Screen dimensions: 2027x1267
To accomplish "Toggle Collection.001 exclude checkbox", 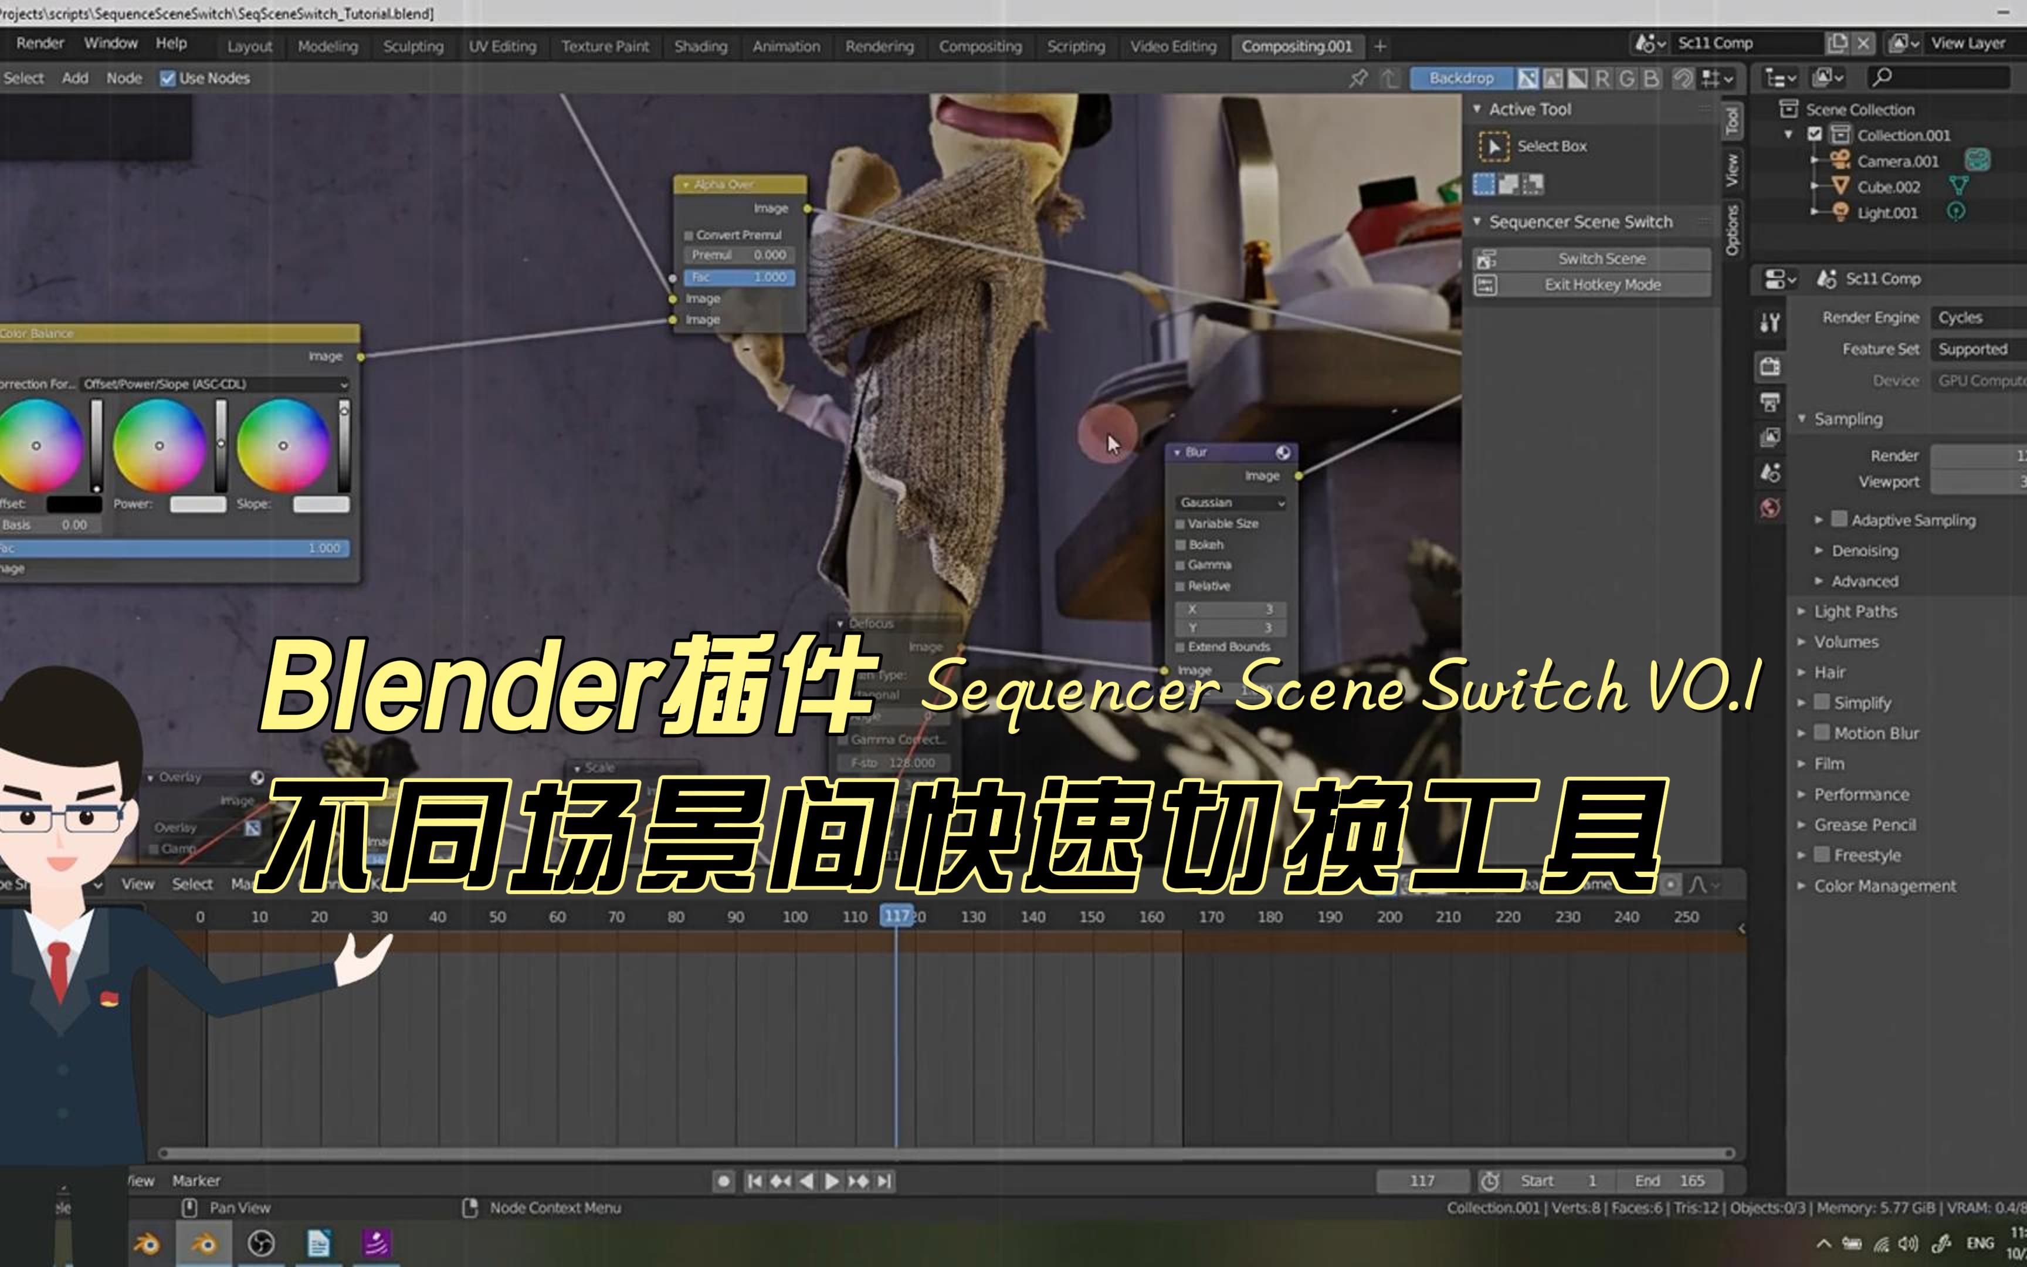I will 1814,135.
